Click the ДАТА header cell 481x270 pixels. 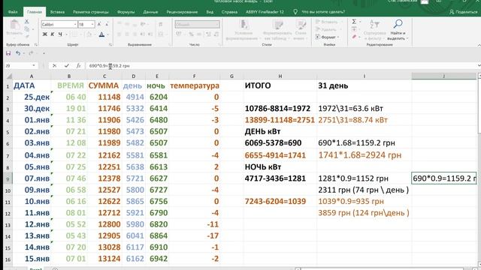(x=32, y=85)
